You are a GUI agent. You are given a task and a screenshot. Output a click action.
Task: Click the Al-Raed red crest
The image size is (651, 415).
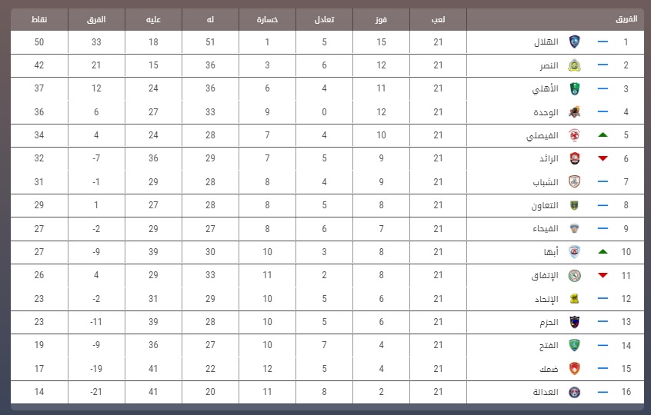click(574, 158)
